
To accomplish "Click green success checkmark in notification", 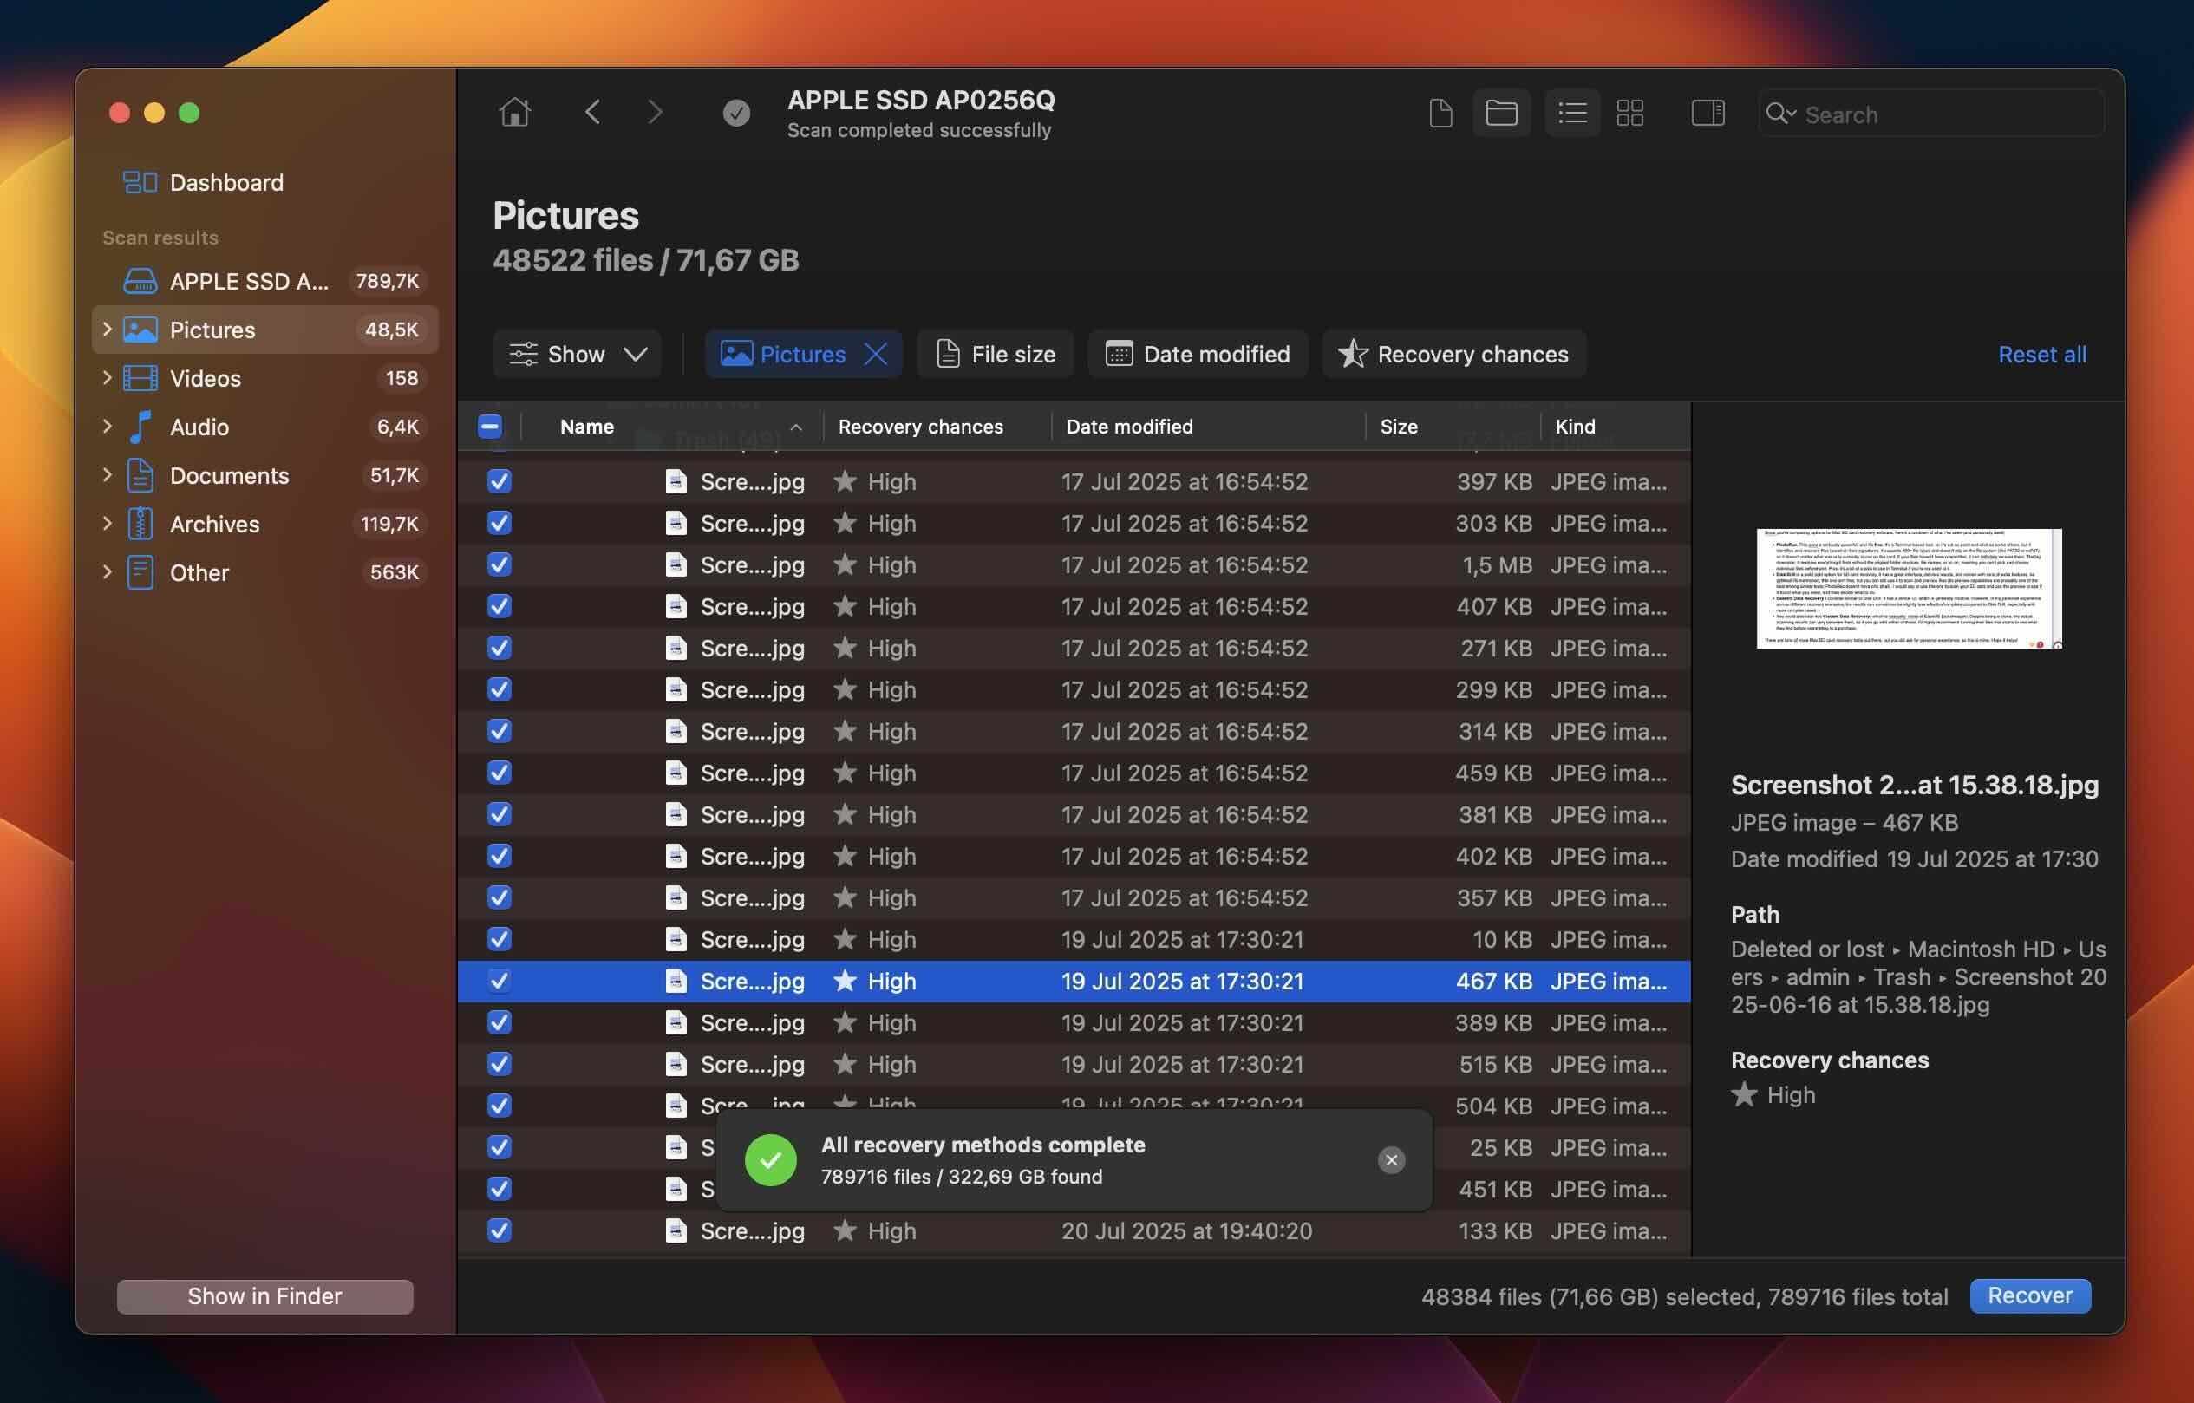I will pos(770,1159).
